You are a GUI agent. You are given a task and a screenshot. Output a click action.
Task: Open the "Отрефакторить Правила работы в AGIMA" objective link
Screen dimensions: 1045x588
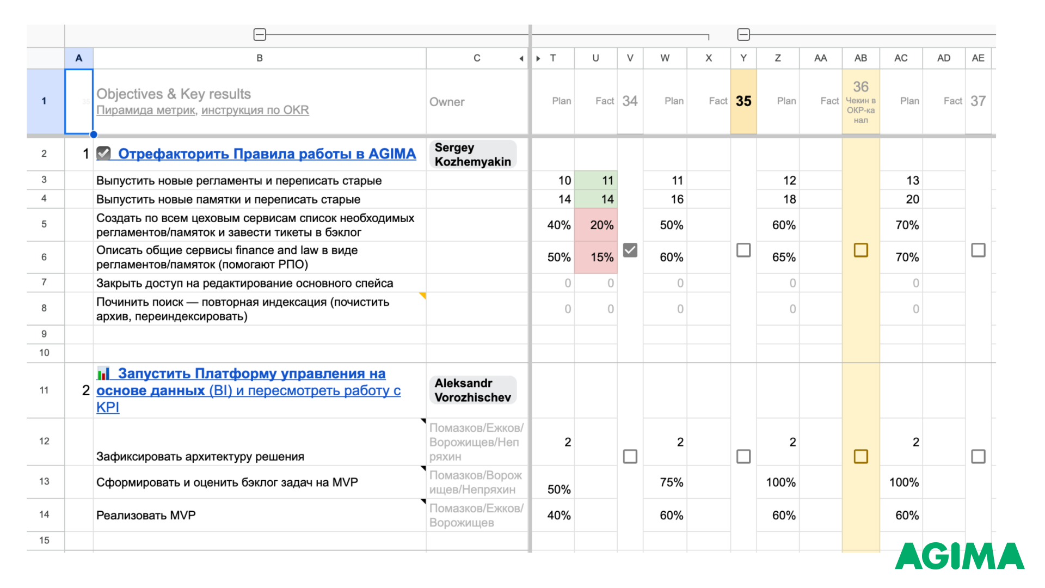[267, 154]
